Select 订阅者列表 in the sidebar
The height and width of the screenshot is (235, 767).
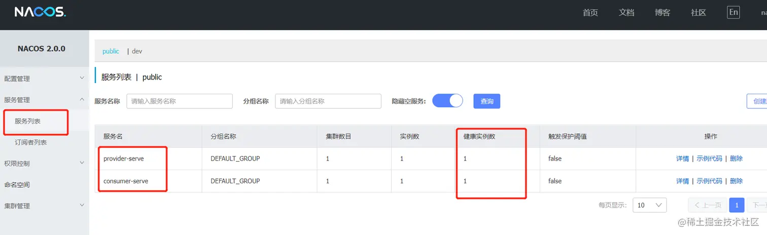[31, 142]
